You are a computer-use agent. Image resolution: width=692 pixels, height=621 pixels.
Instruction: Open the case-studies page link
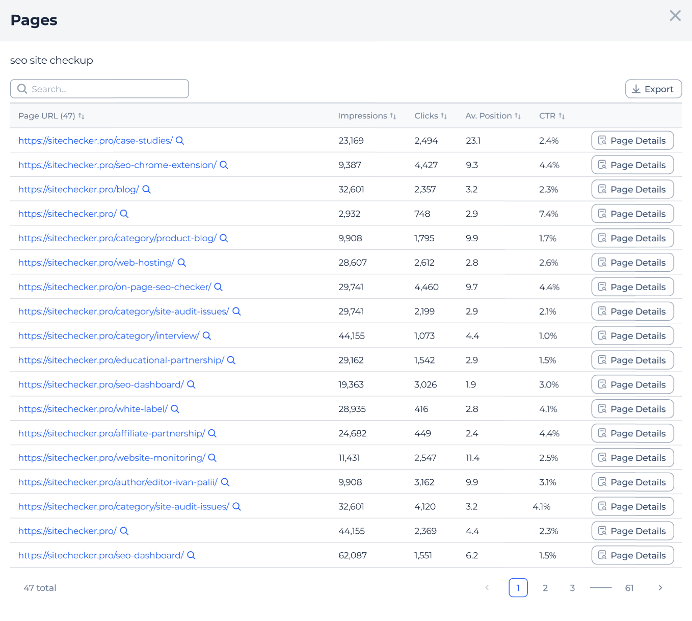point(95,141)
